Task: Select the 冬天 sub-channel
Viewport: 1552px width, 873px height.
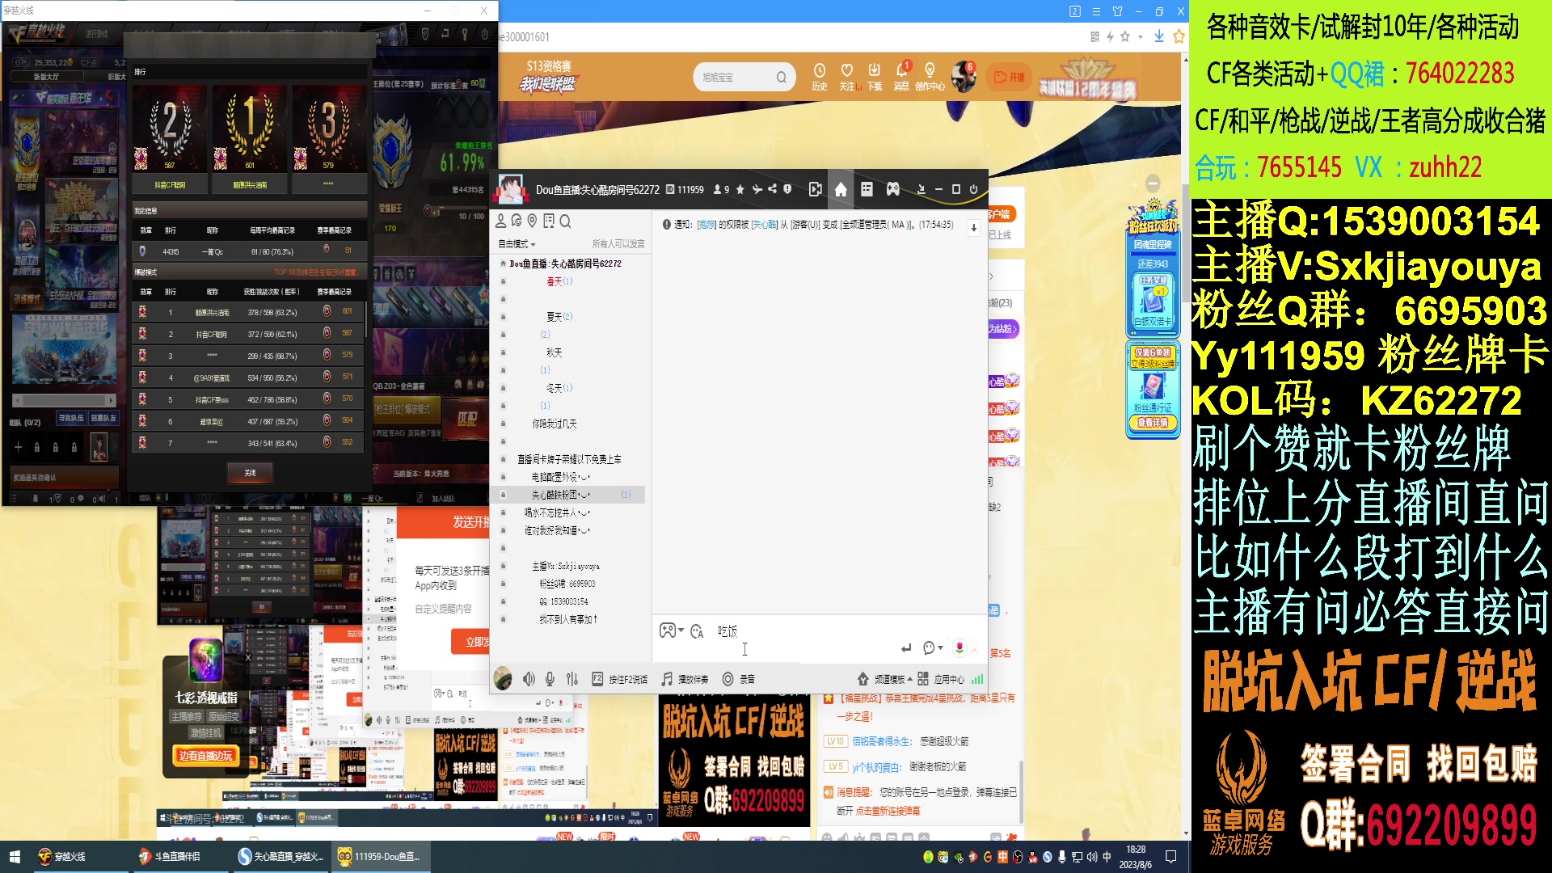Action: [x=559, y=388]
